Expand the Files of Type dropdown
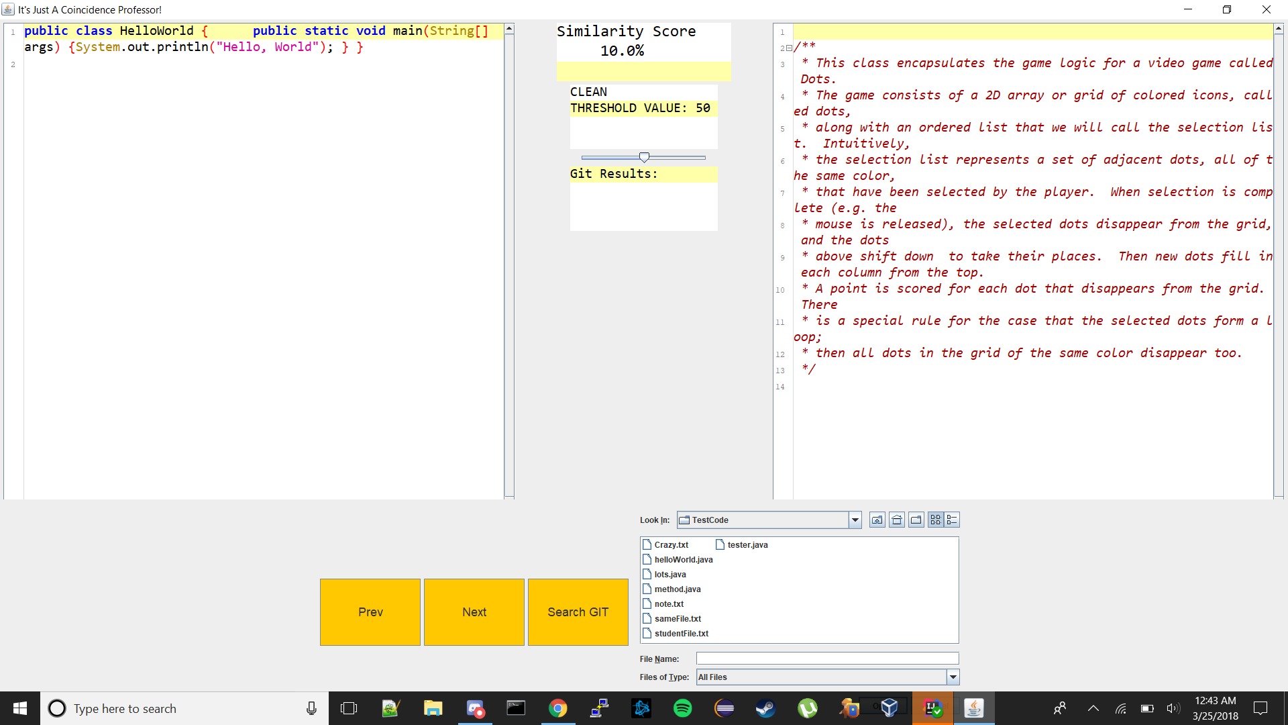 click(x=953, y=677)
